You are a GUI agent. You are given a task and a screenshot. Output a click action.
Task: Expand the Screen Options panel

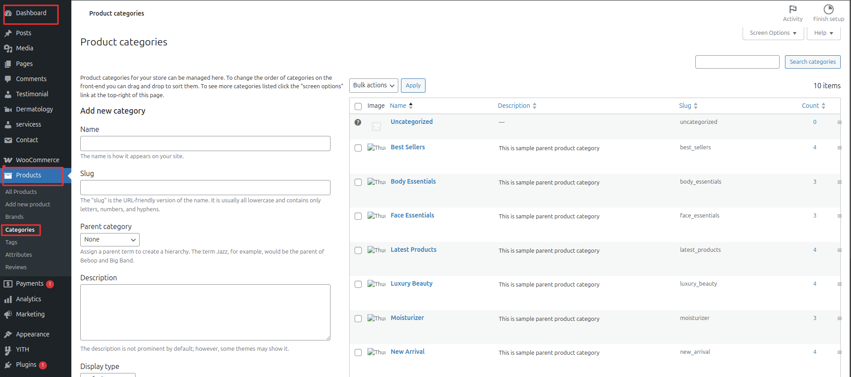[773, 33]
